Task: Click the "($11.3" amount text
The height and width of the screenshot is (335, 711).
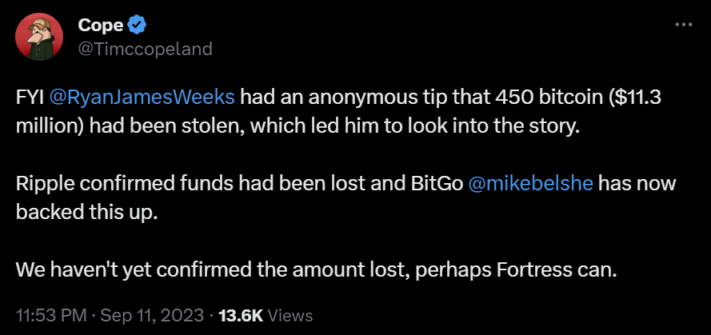Action: 624,98
